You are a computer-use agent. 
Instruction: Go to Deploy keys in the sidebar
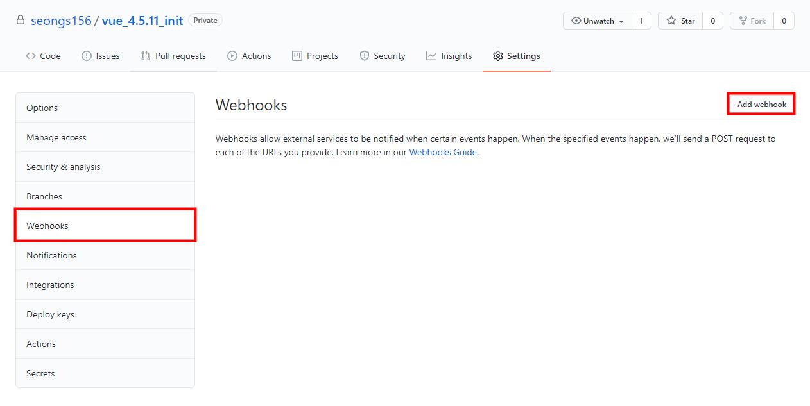click(x=105, y=314)
